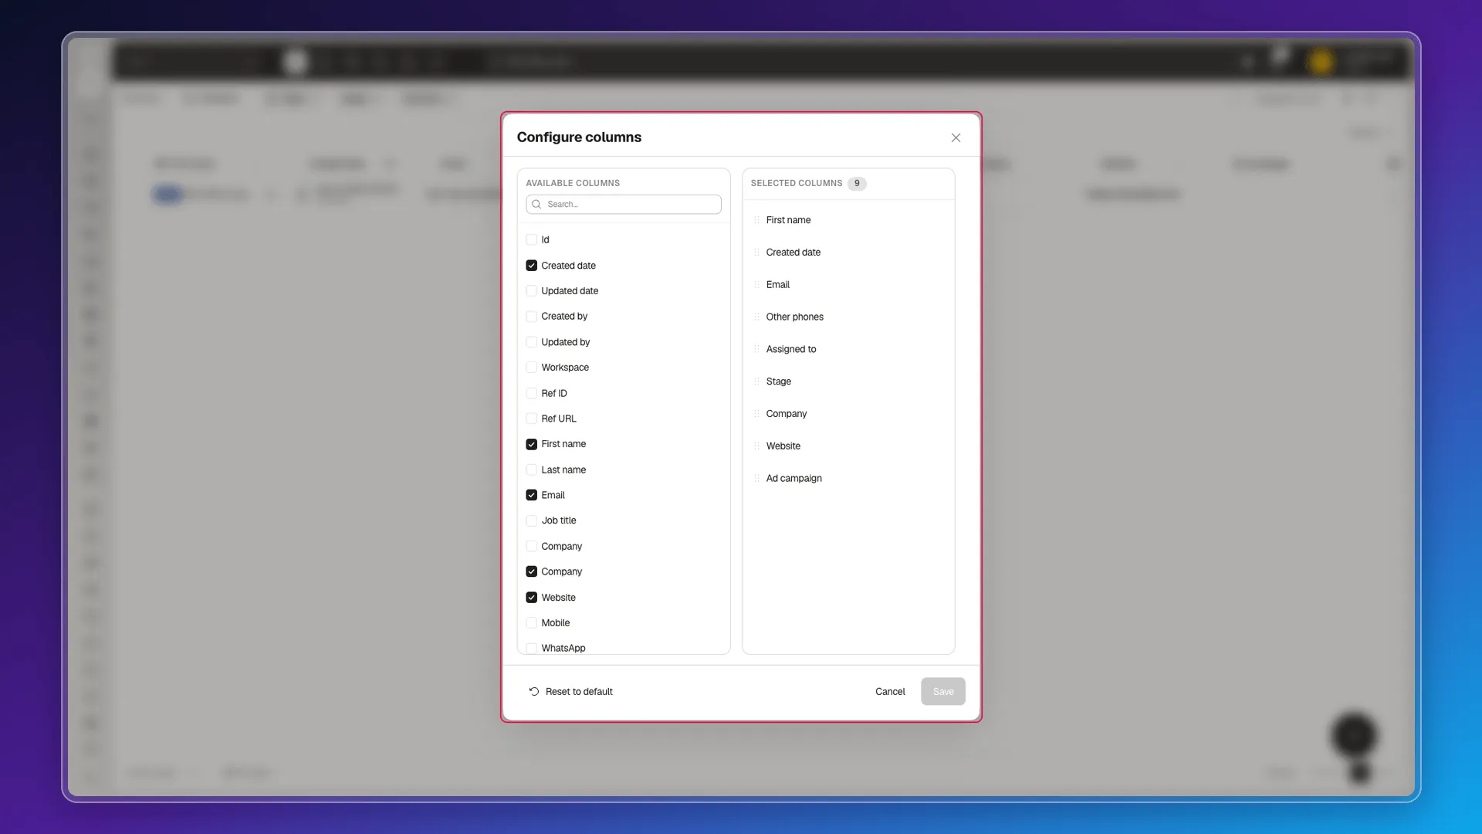Grab the drag handle beside First name in Selected columns

point(756,220)
